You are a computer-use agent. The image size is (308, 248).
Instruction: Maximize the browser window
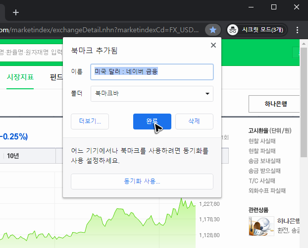tap(274, 7)
